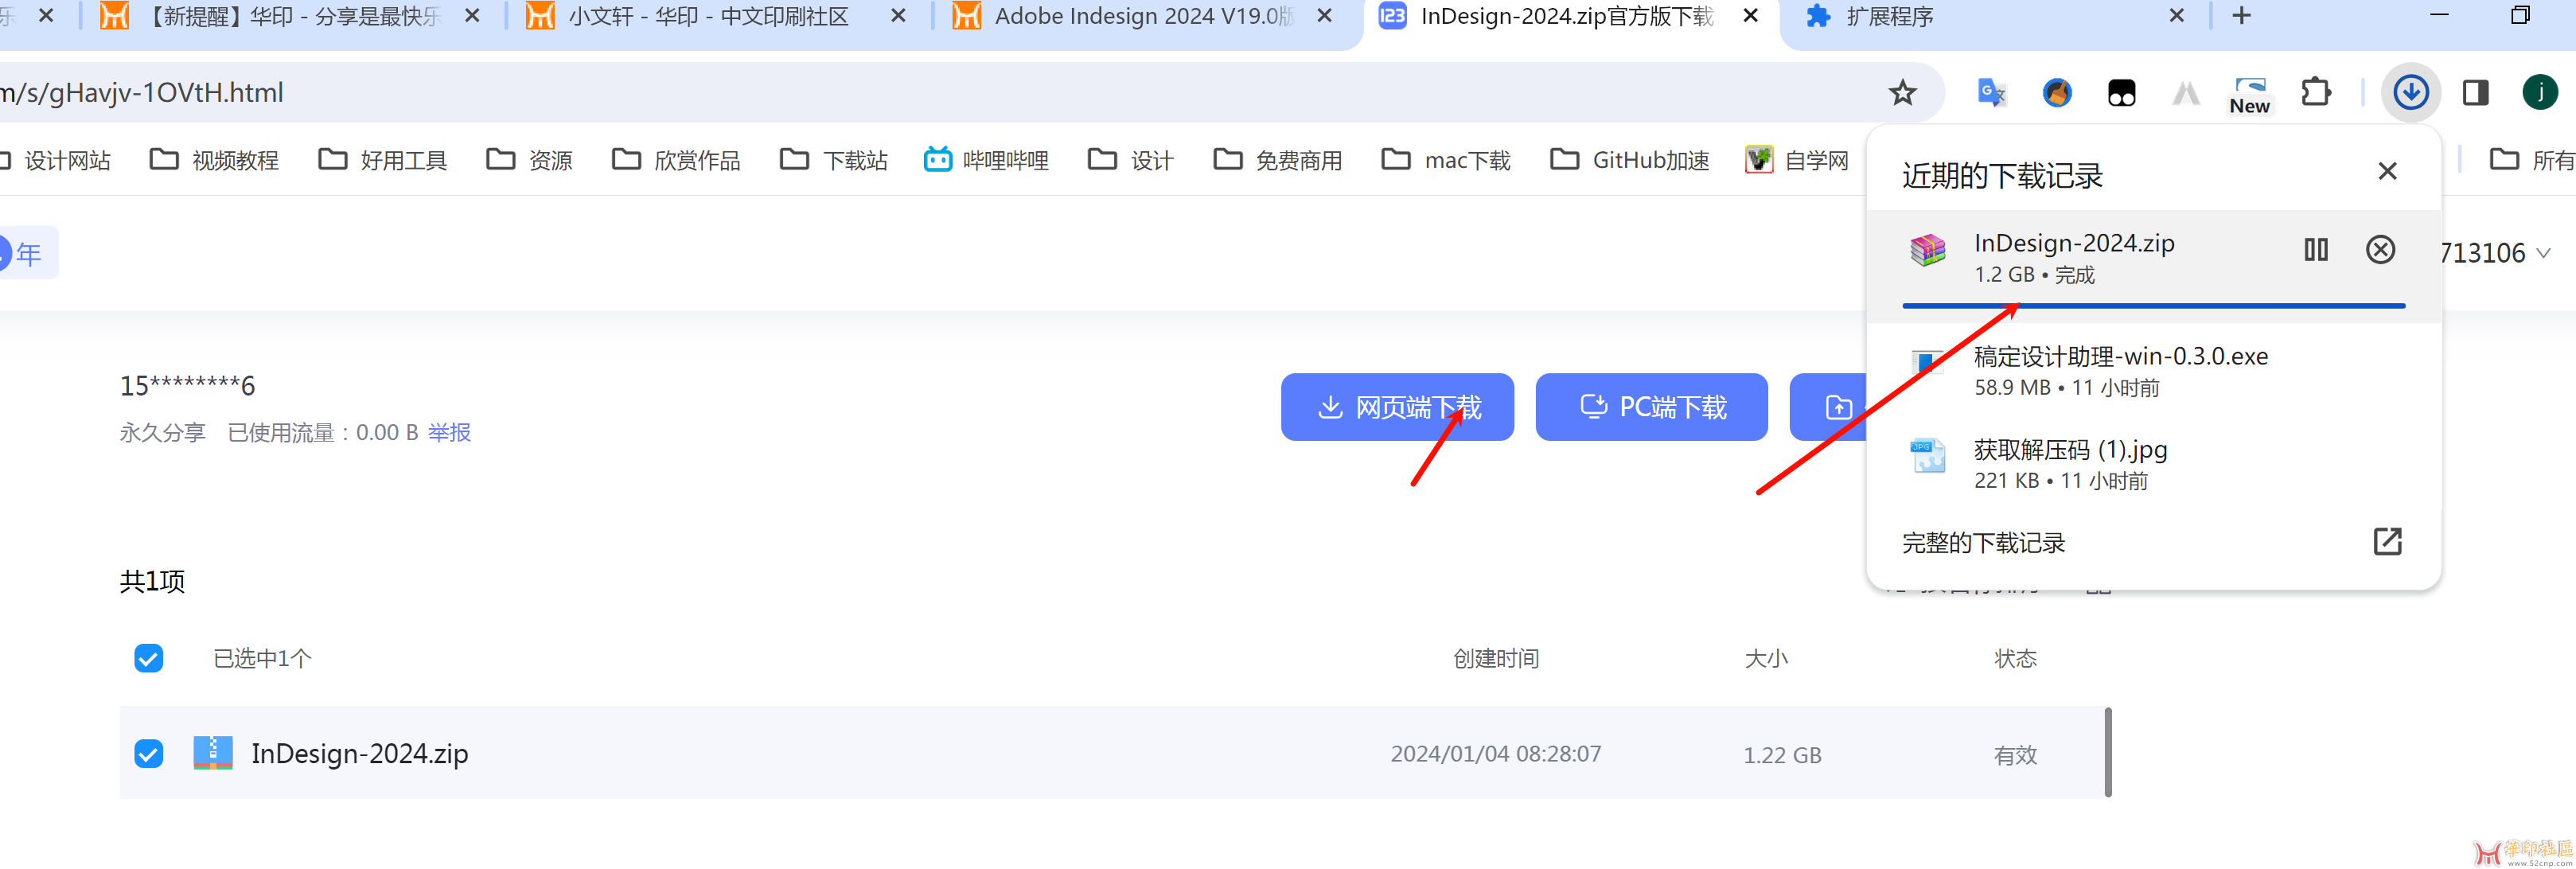This screenshot has width=2576, height=869.
Task: Click the 举报 report link
Action: click(450, 431)
